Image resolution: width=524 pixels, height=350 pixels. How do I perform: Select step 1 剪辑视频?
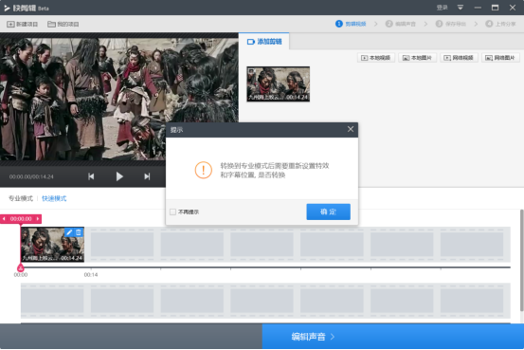(351, 24)
